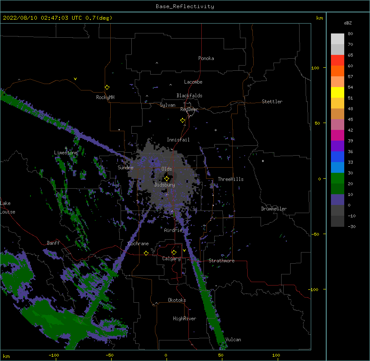Image resolution: width=370 pixels, height=361 pixels.
Task: Click the -100 tick label on the bottom axis
Action: click(54, 355)
